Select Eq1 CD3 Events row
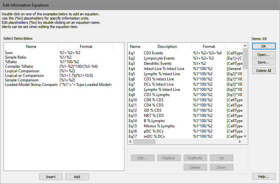Image resolution: width=280 pixels, height=184 pixels. coord(153,53)
